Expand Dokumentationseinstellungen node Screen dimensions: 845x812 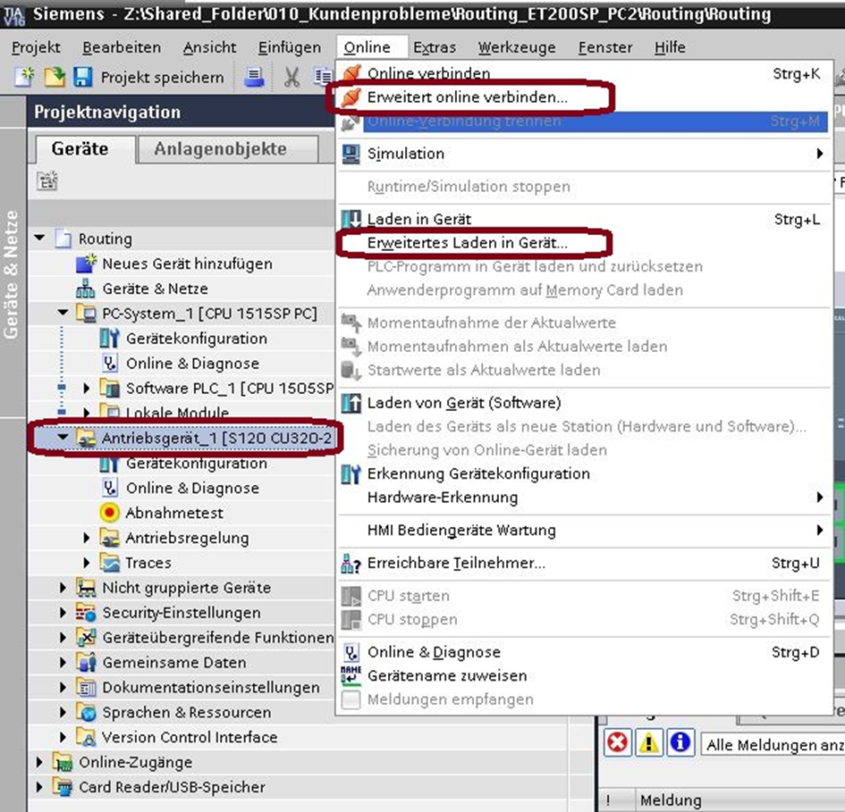point(63,687)
